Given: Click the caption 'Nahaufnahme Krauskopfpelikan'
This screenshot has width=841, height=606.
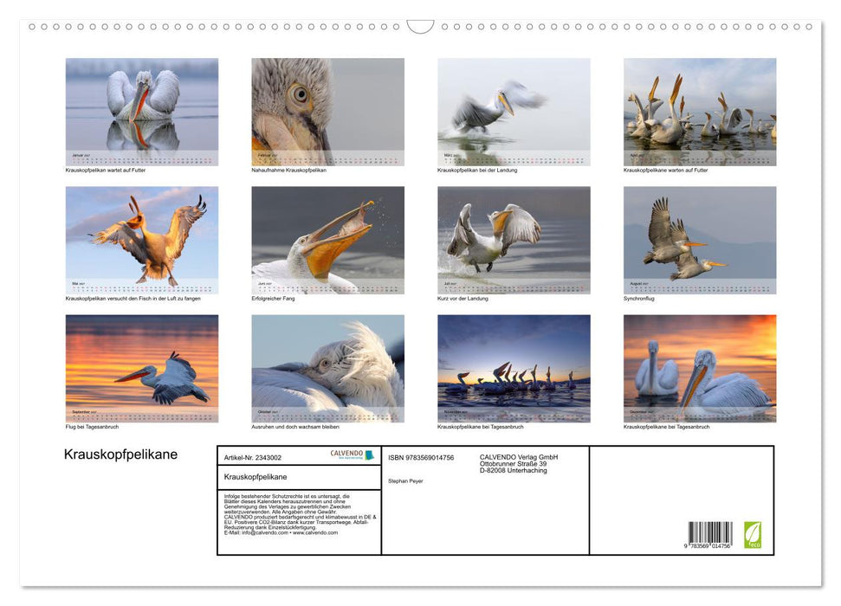Looking at the screenshot, I should pyautogui.click(x=288, y=170).
